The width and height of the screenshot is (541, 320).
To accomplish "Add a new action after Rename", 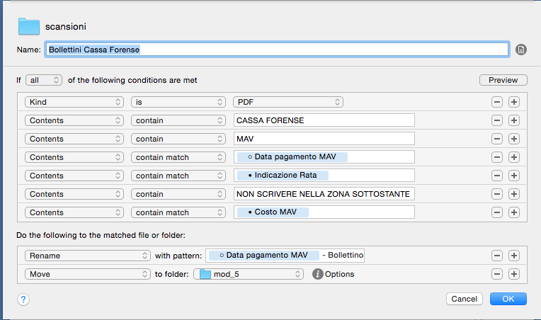I will pos(514,256).
